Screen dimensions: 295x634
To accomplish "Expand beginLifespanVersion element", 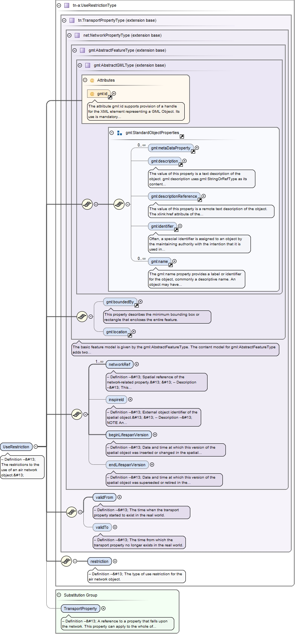I will (155, 435).
